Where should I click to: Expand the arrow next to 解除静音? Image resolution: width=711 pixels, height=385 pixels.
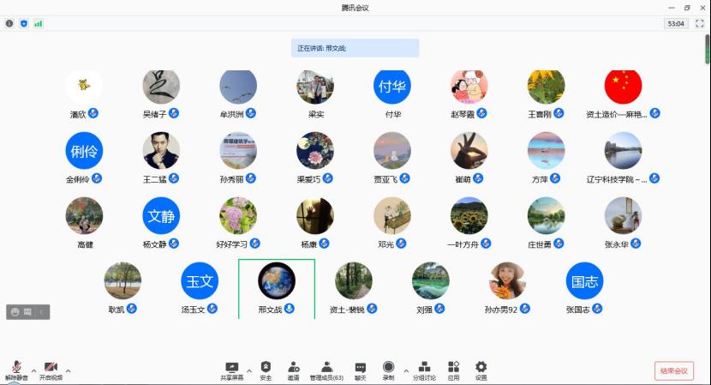[33, 370]
